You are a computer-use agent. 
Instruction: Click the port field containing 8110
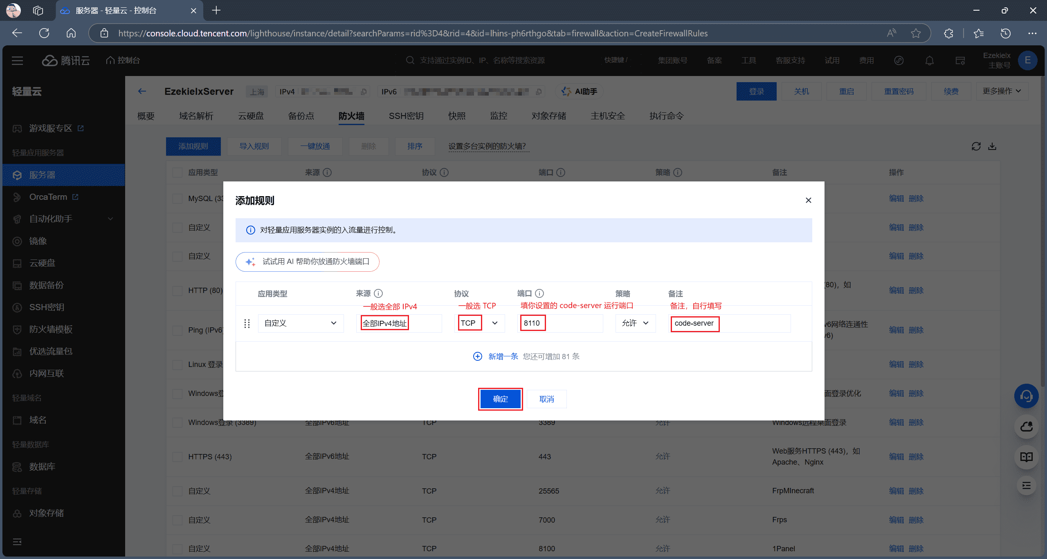pos(559,323)
